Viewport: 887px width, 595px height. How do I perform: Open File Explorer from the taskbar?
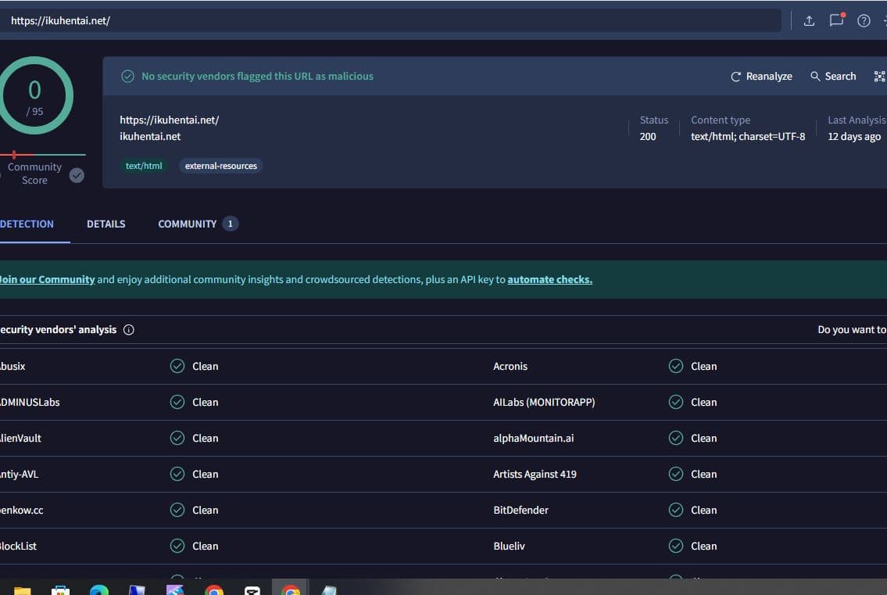(22, 590)
